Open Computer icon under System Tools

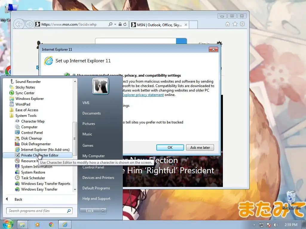click(x=17, y=127)
